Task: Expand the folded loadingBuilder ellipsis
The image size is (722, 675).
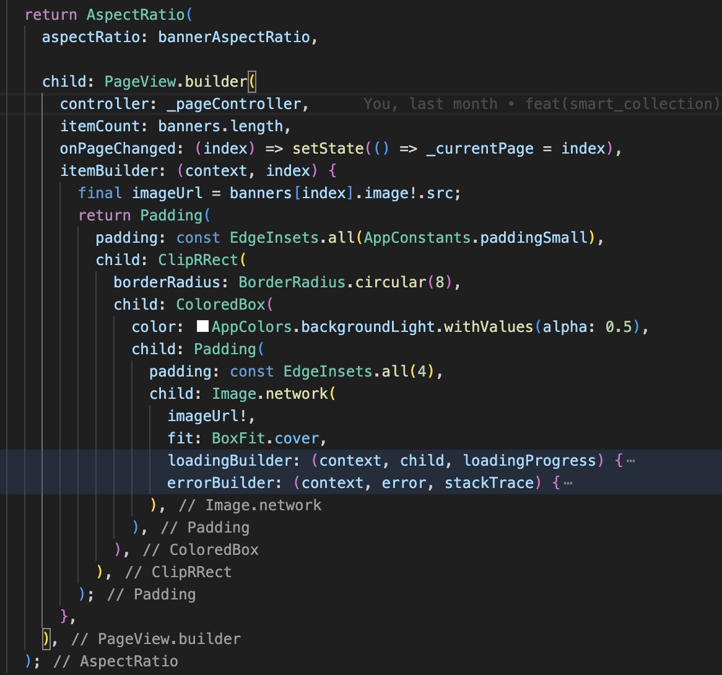Action: 631,461
